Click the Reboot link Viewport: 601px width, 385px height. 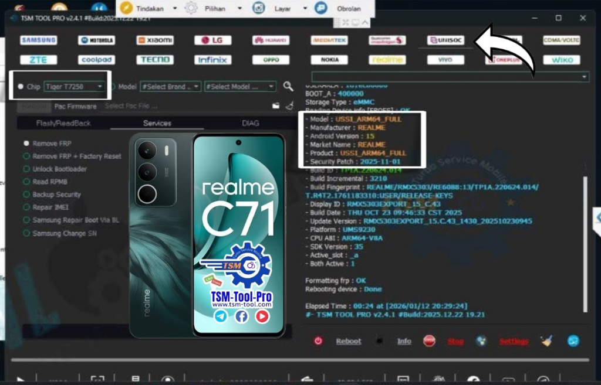(x=348, y=341)
